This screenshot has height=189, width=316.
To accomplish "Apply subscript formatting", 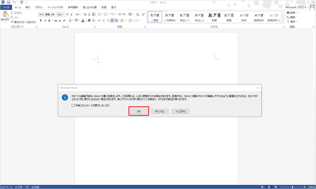I will pos(60,20).
